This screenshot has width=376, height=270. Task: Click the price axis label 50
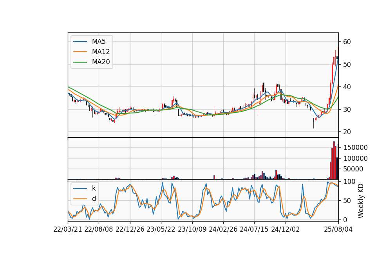pyautogui.click(x=347, y=65)
